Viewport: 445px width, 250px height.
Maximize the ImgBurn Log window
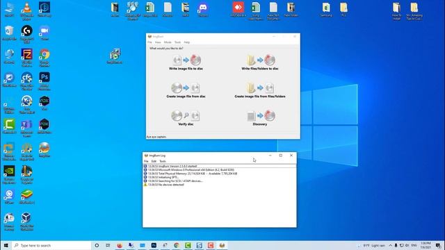coord(281,156)
